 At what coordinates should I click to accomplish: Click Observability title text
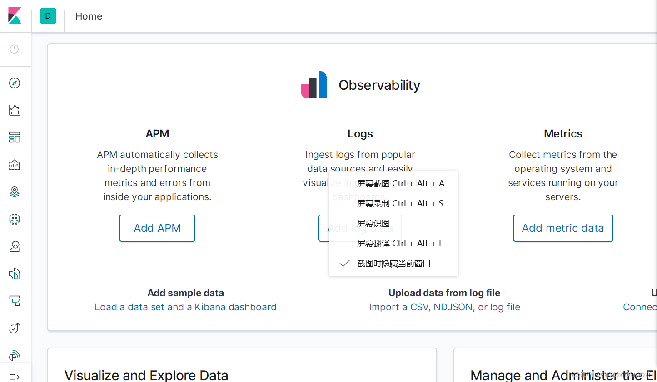[x=379, y=85]
